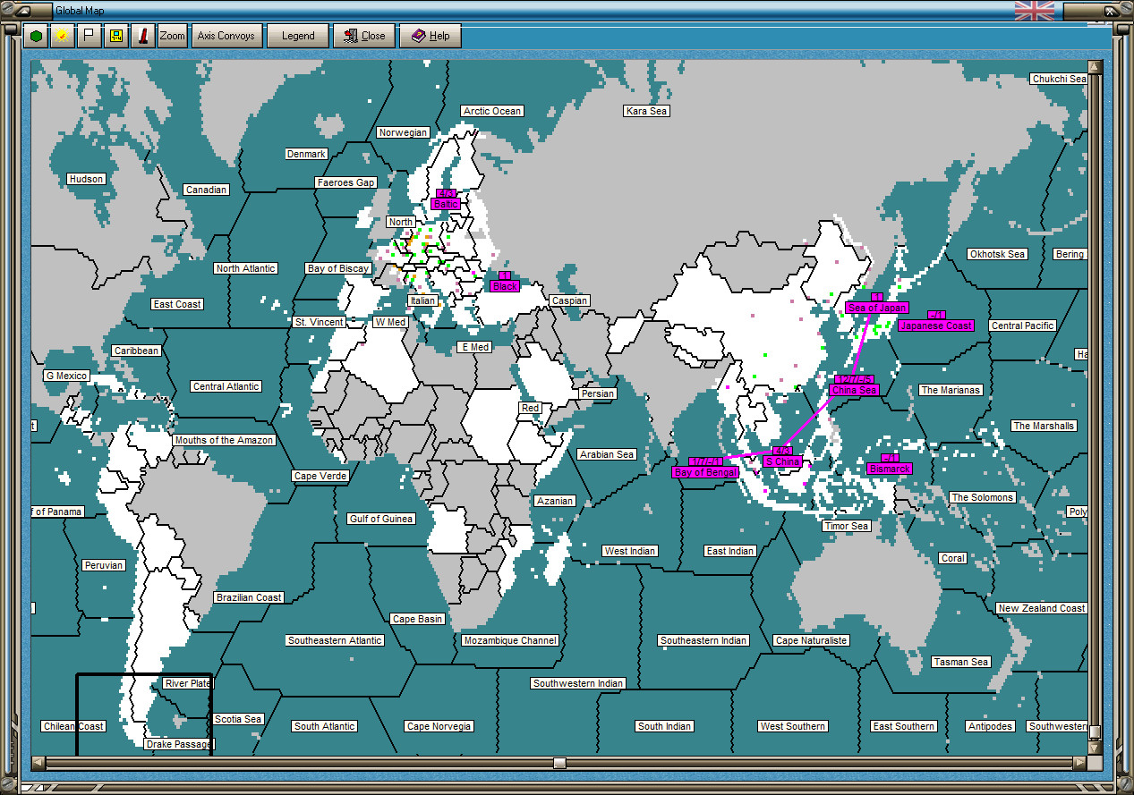Click the UK flag icon in title bar

1034,11
